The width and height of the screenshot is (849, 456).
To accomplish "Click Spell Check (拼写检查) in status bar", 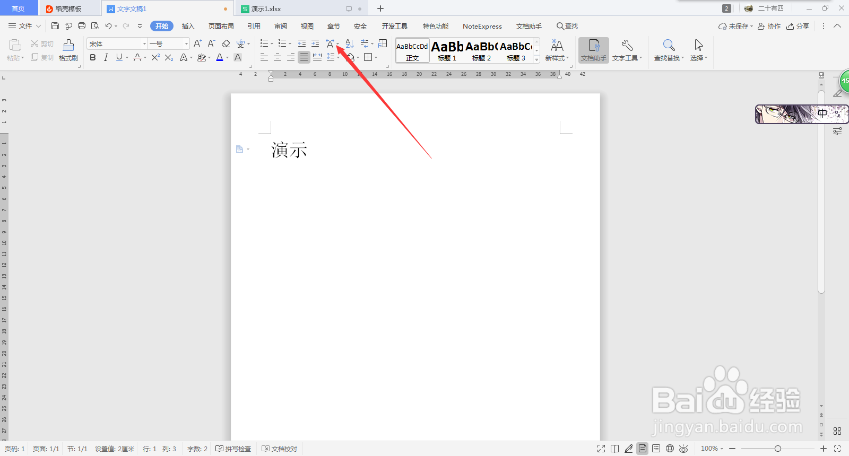I will (233, 449).
